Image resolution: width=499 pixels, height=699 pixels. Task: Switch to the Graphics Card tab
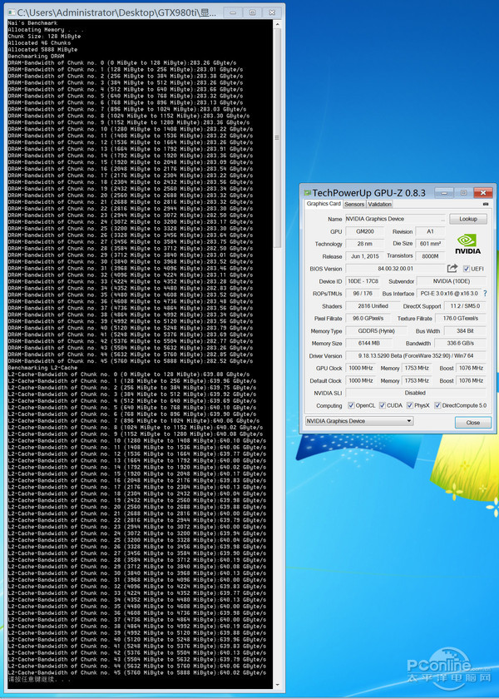point(324,204)
